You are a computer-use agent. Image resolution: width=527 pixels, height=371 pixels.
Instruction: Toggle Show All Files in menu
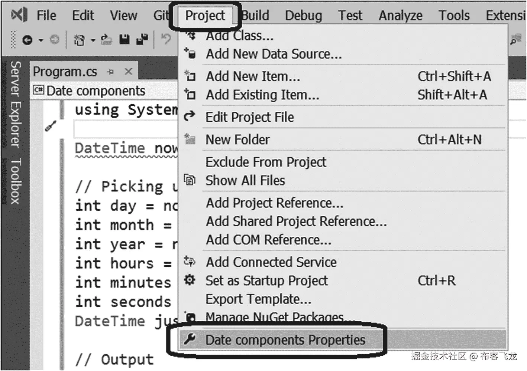tap(245, 181)
